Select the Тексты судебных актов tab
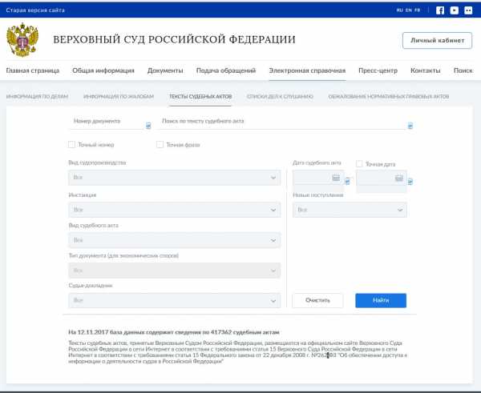This screenshot has width=481, height=393. click(x=200, y=97)
